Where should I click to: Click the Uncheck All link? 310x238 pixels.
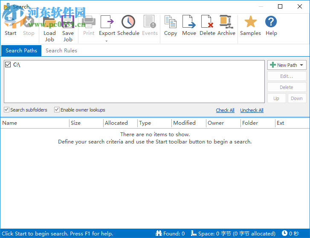click(252, 110)
